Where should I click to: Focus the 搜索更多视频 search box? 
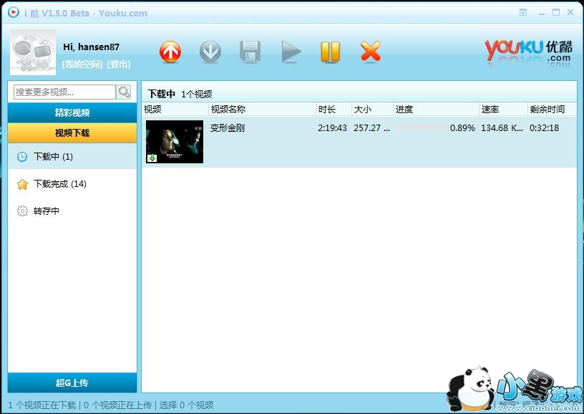click(64, 92)
